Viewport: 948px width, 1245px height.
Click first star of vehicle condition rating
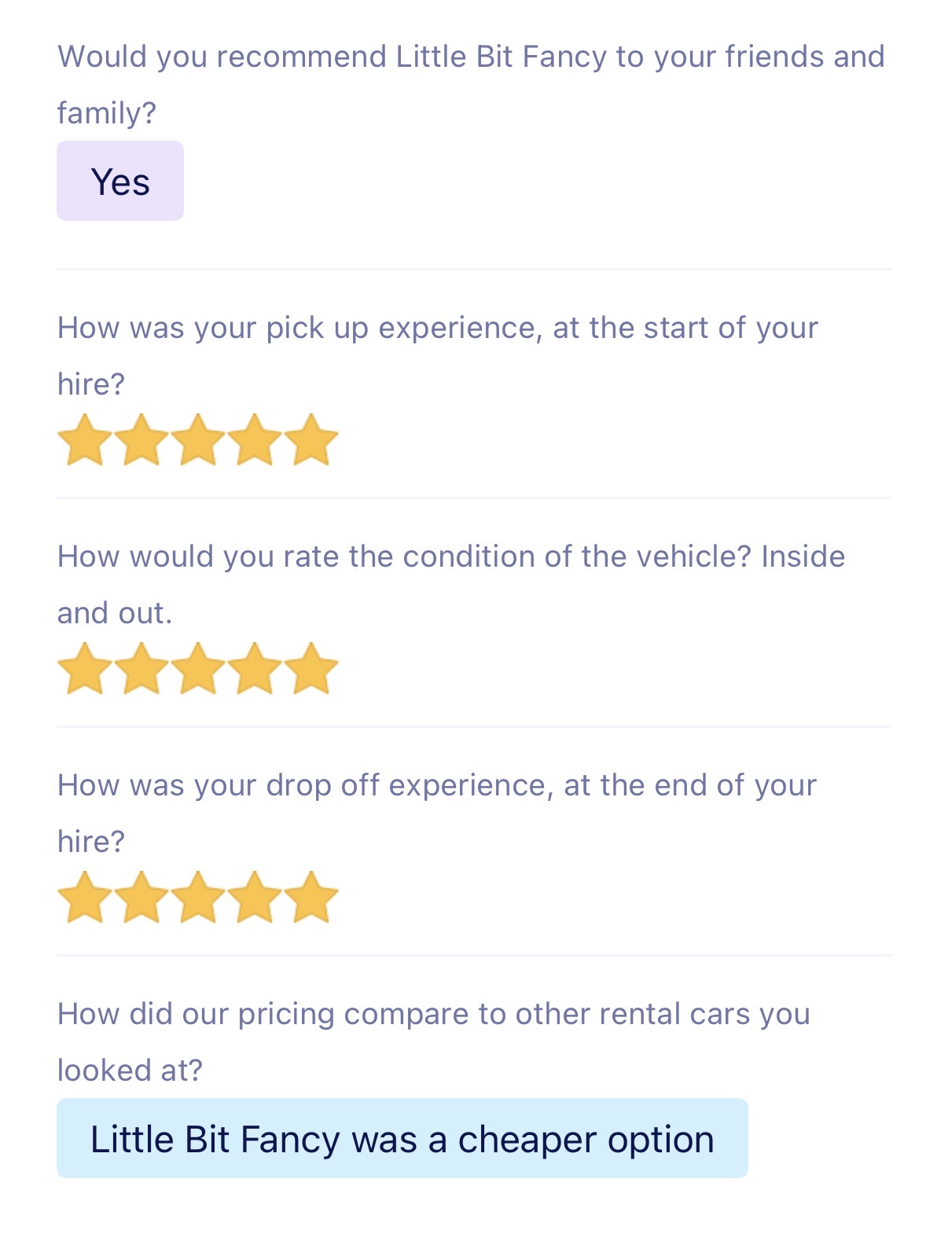pyautogui.click(x=85, y=669)
